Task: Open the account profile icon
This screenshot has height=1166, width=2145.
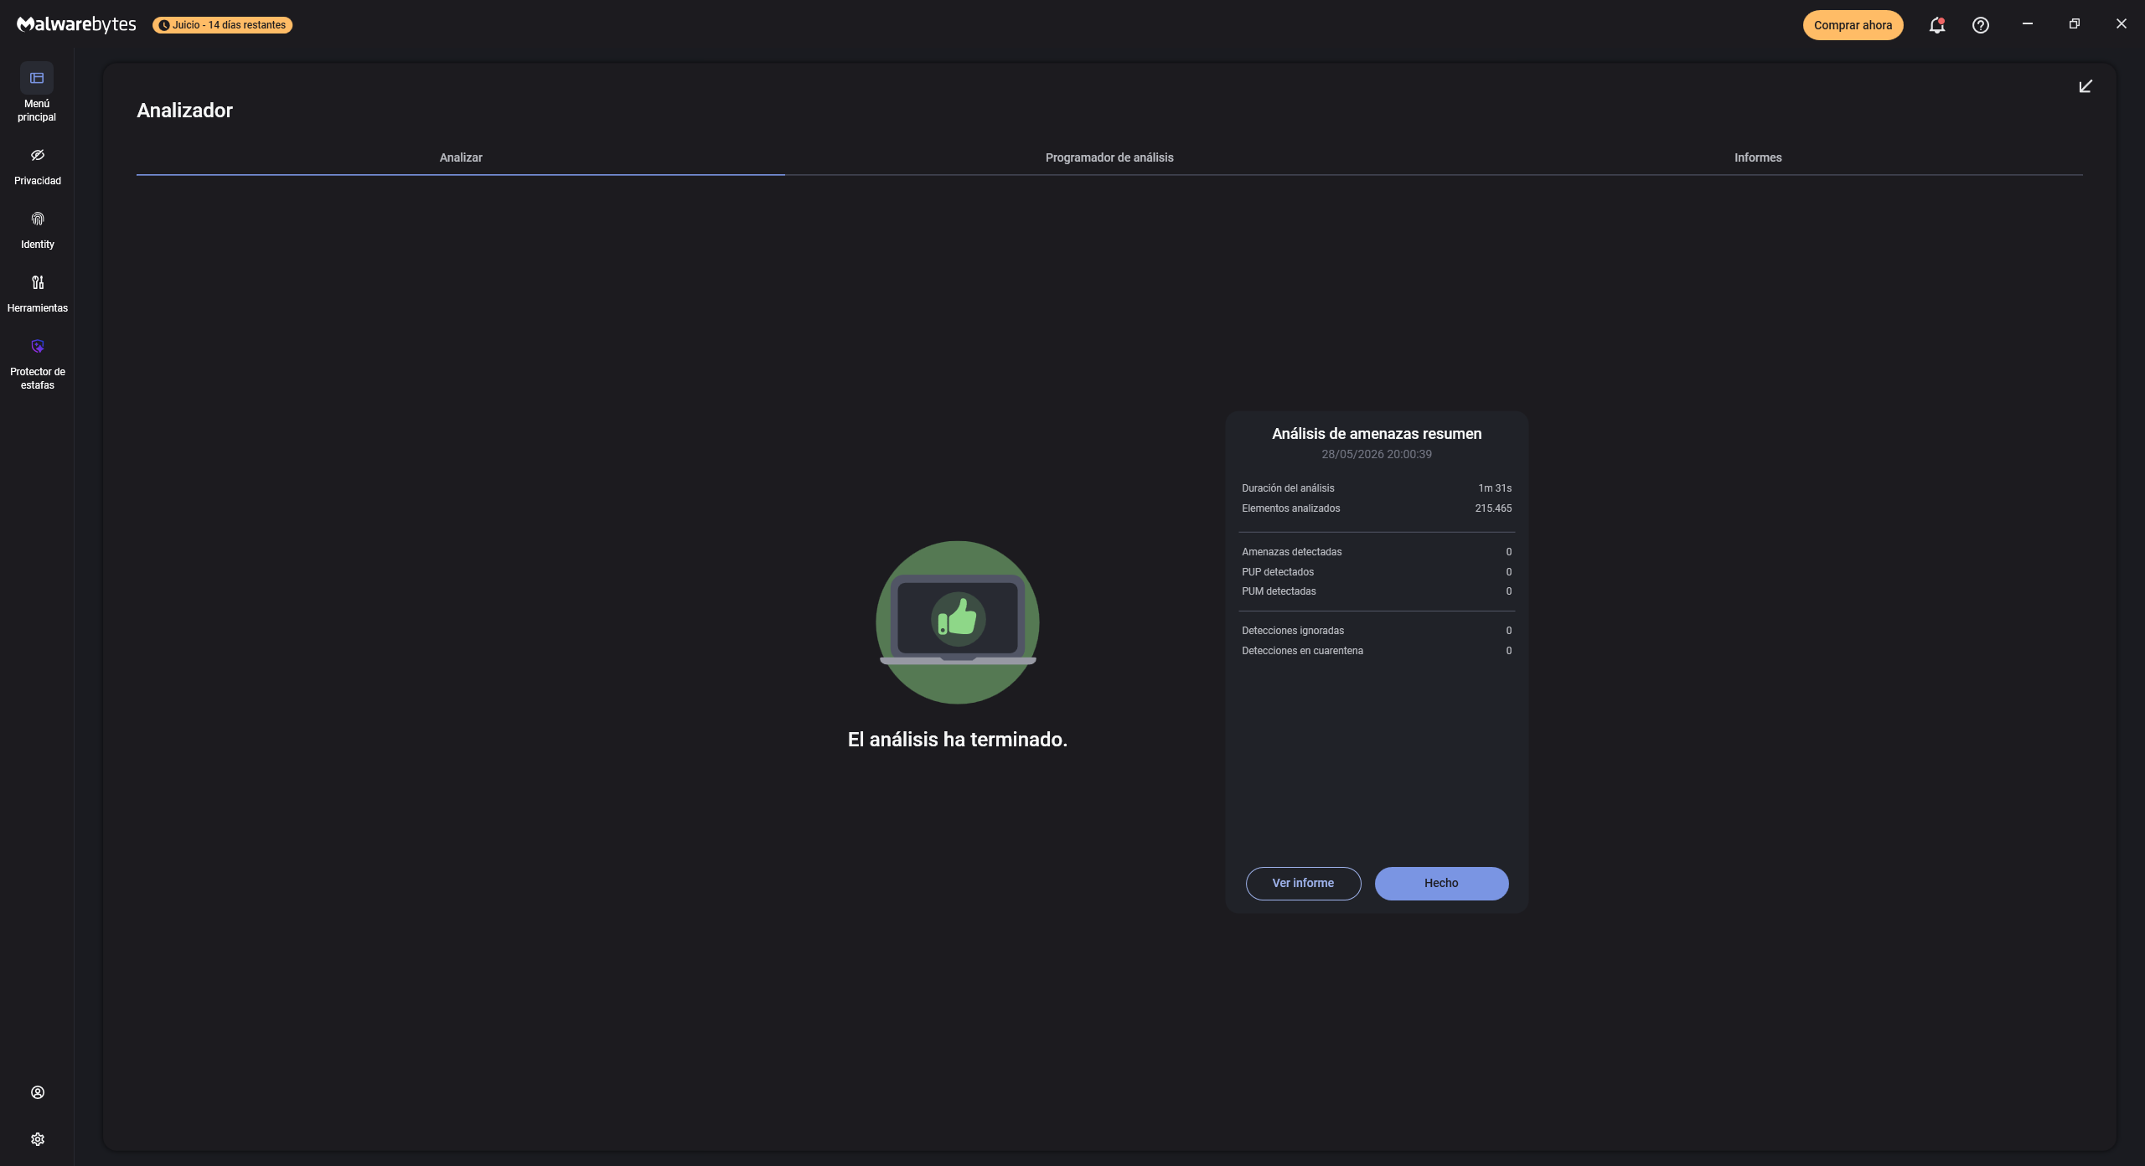Action: [x=38, y=1092]
